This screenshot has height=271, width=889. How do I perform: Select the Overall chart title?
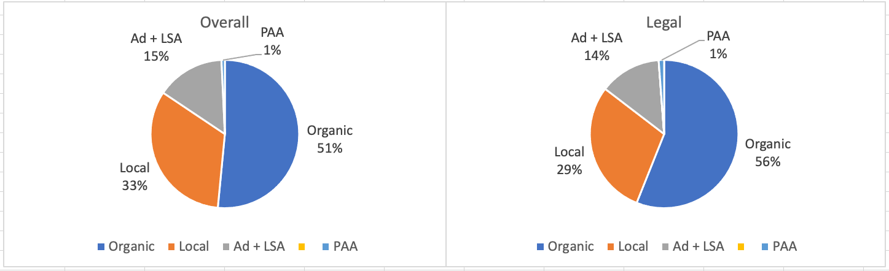(224, 23)
